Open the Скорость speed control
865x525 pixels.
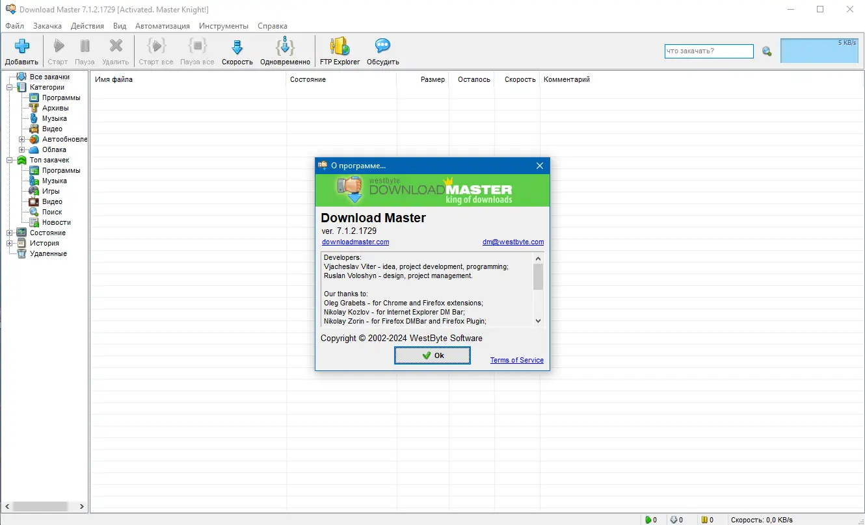click(237, 46)
